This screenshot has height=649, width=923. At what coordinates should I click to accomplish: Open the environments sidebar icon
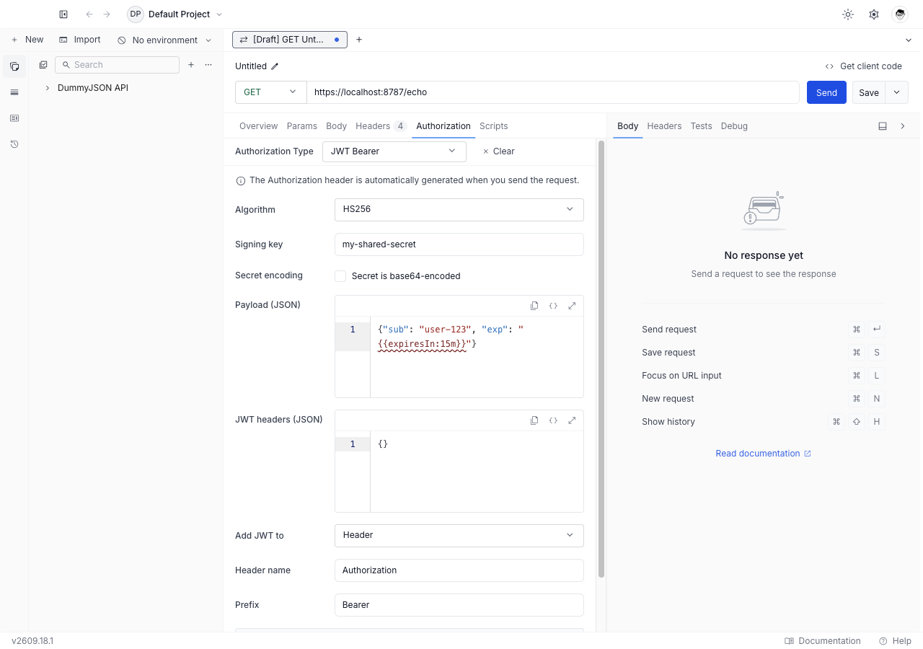coord(14,92)
